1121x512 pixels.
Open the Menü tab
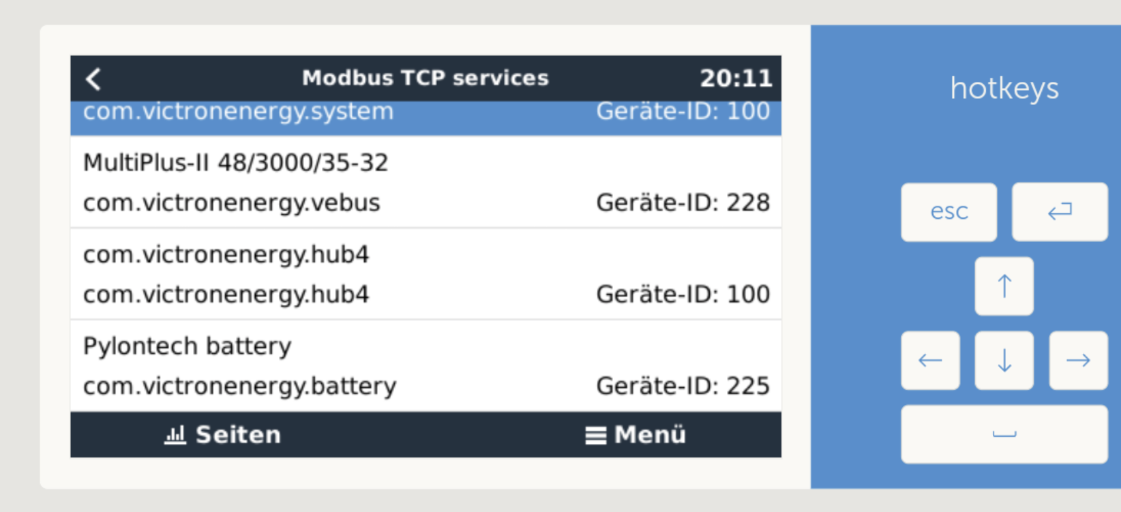click(636, 434)
